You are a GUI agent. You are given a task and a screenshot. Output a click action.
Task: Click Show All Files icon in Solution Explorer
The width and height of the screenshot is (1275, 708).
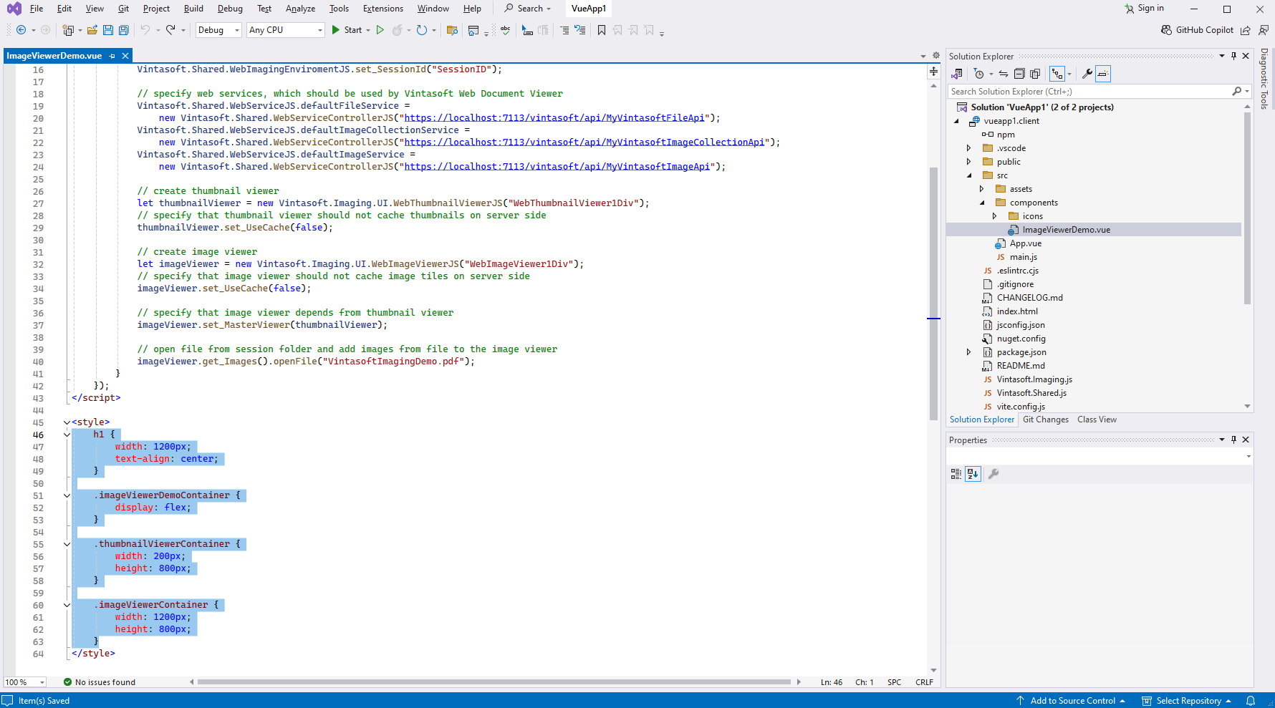[1035, 74]
